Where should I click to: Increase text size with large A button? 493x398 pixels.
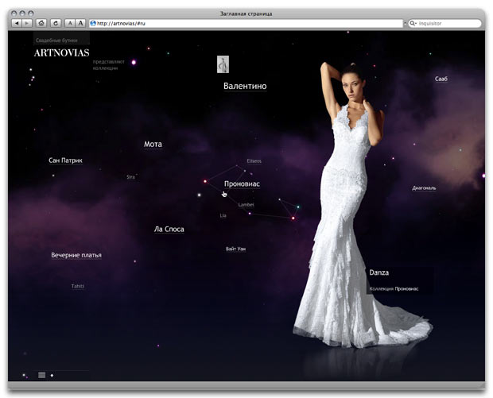tap(80, 24)
